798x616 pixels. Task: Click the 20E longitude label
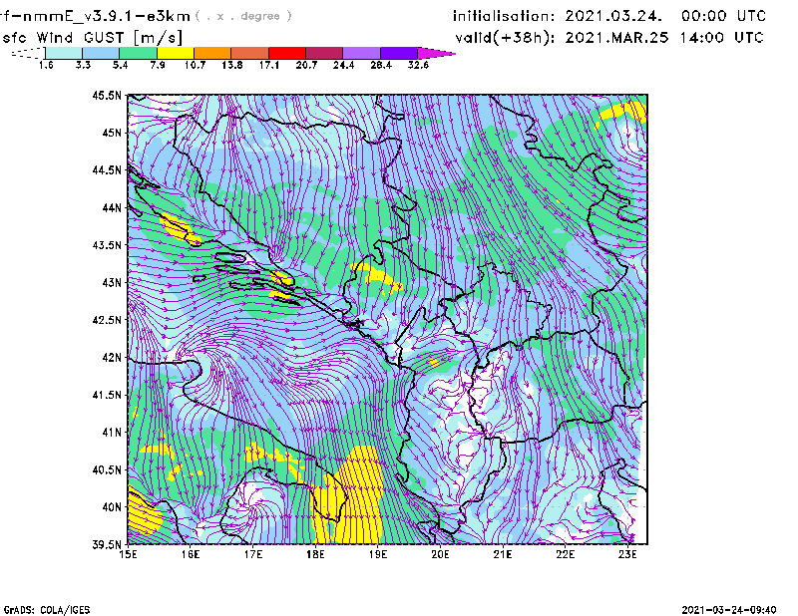coord(440,554)
